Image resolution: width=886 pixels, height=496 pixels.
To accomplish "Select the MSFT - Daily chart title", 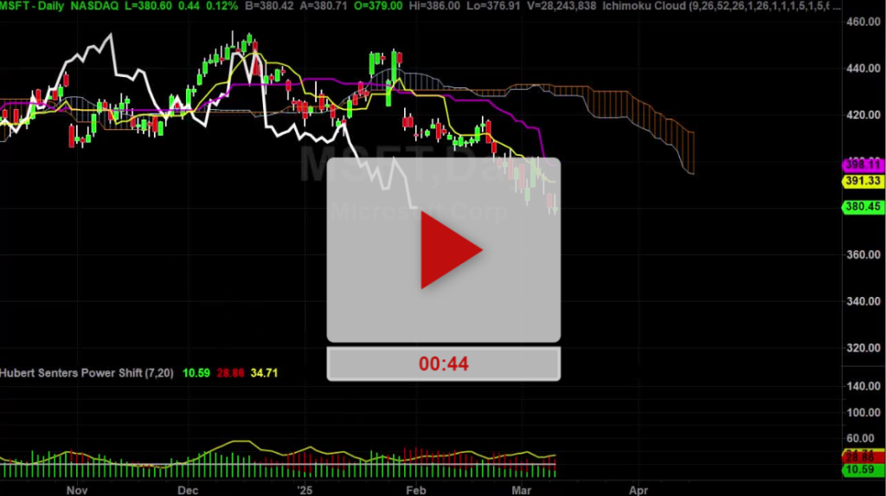I will coord(32,6).
